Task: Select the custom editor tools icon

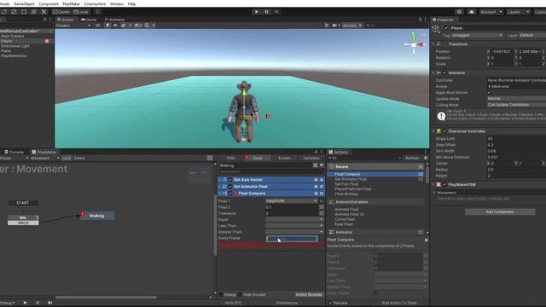Action: tap(44, 12)
